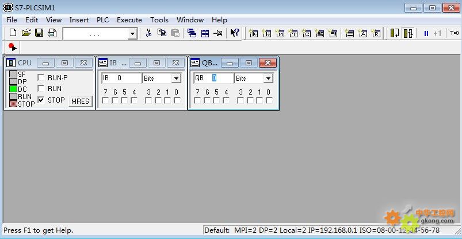Tile the sub-windows via toolbar icon
462x239 pixels.
pos(205,33)
